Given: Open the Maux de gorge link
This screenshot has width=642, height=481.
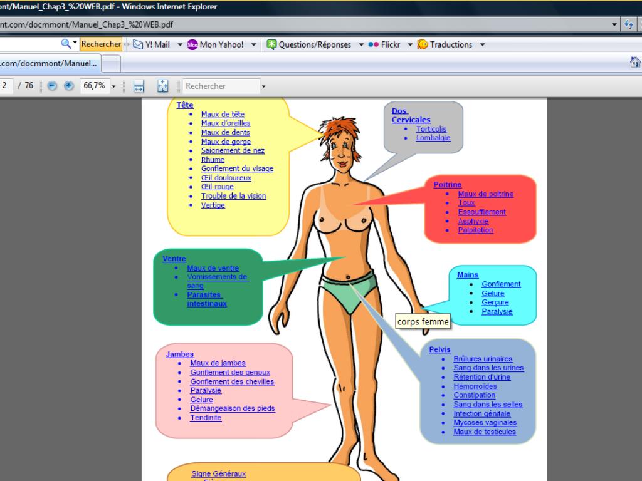Looking at the screenshot, I should 226,142.
